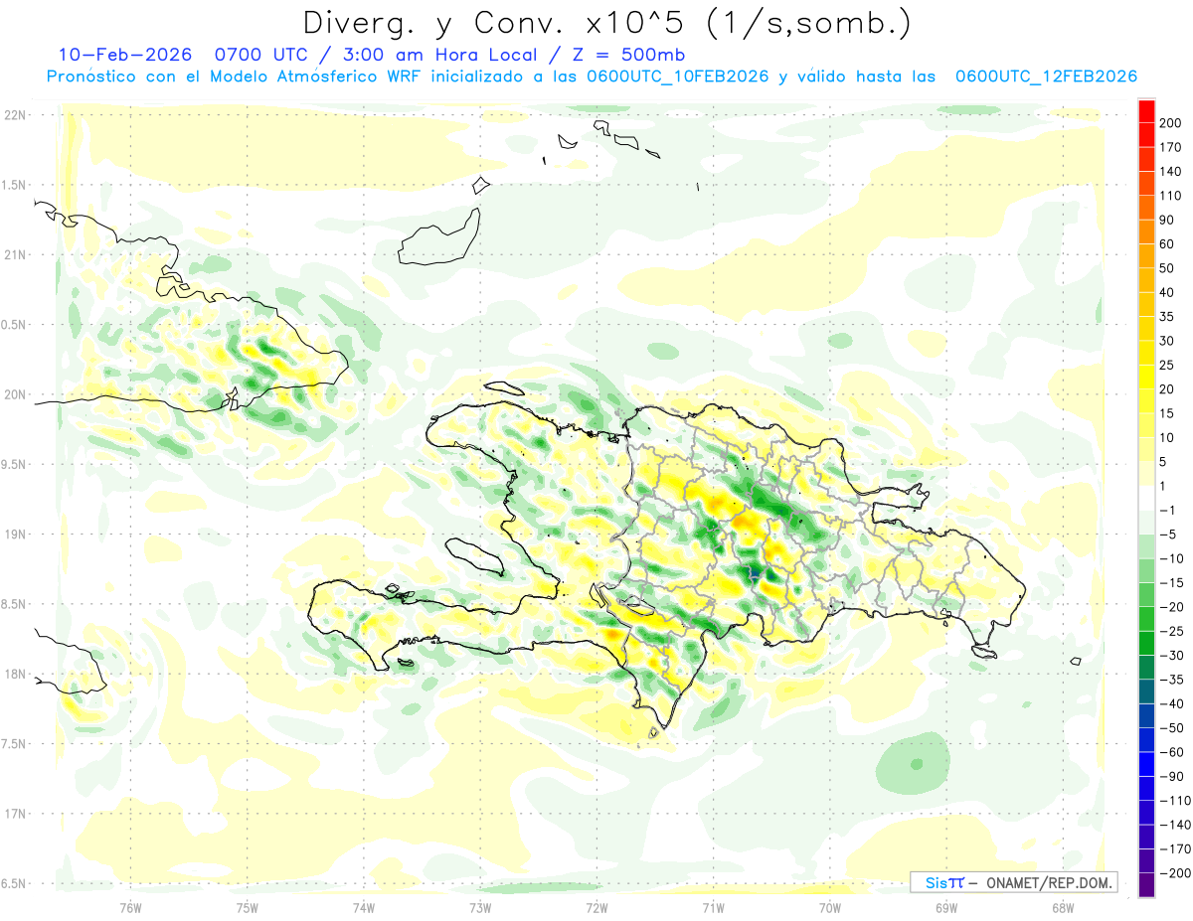Viewport: 1193px width, 921px height.
Task: Click the -20 value on the color scale
Action: coord(1170,607)
